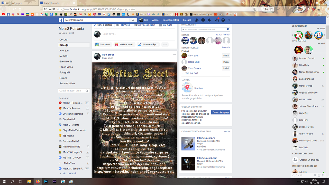Show next instant games with right arrow
The width and height of the screenshot is (329, 185).
(325, 35)
